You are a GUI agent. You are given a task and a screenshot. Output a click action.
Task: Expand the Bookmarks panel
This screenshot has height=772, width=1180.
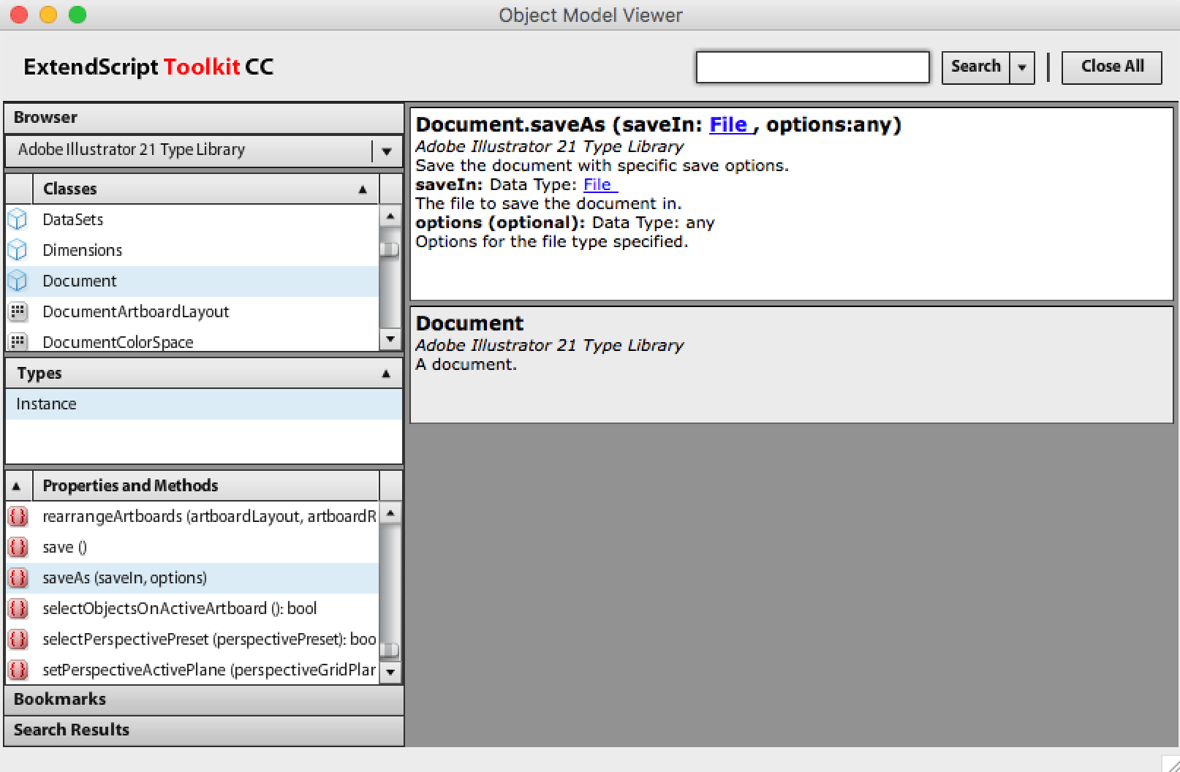(x=204, y=700)
